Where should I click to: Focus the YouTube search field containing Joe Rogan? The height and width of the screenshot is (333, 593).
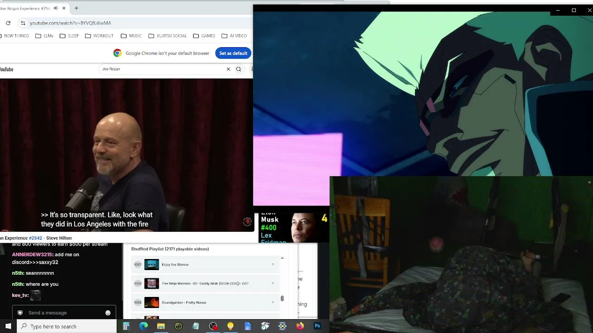[x=162, y=69]
